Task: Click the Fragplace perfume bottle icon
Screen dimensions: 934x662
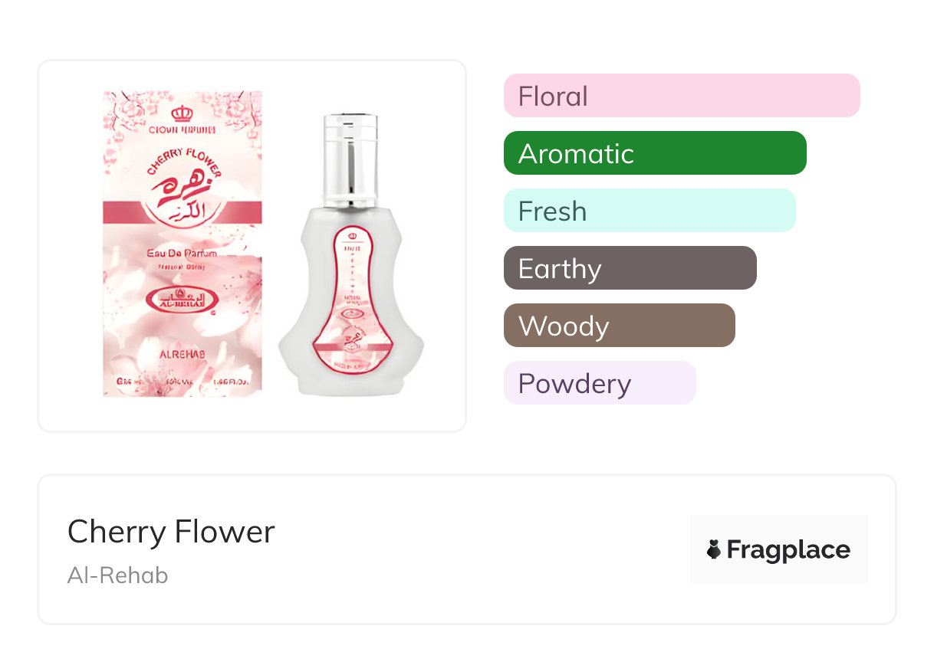Action: click(x=714, y=549)
